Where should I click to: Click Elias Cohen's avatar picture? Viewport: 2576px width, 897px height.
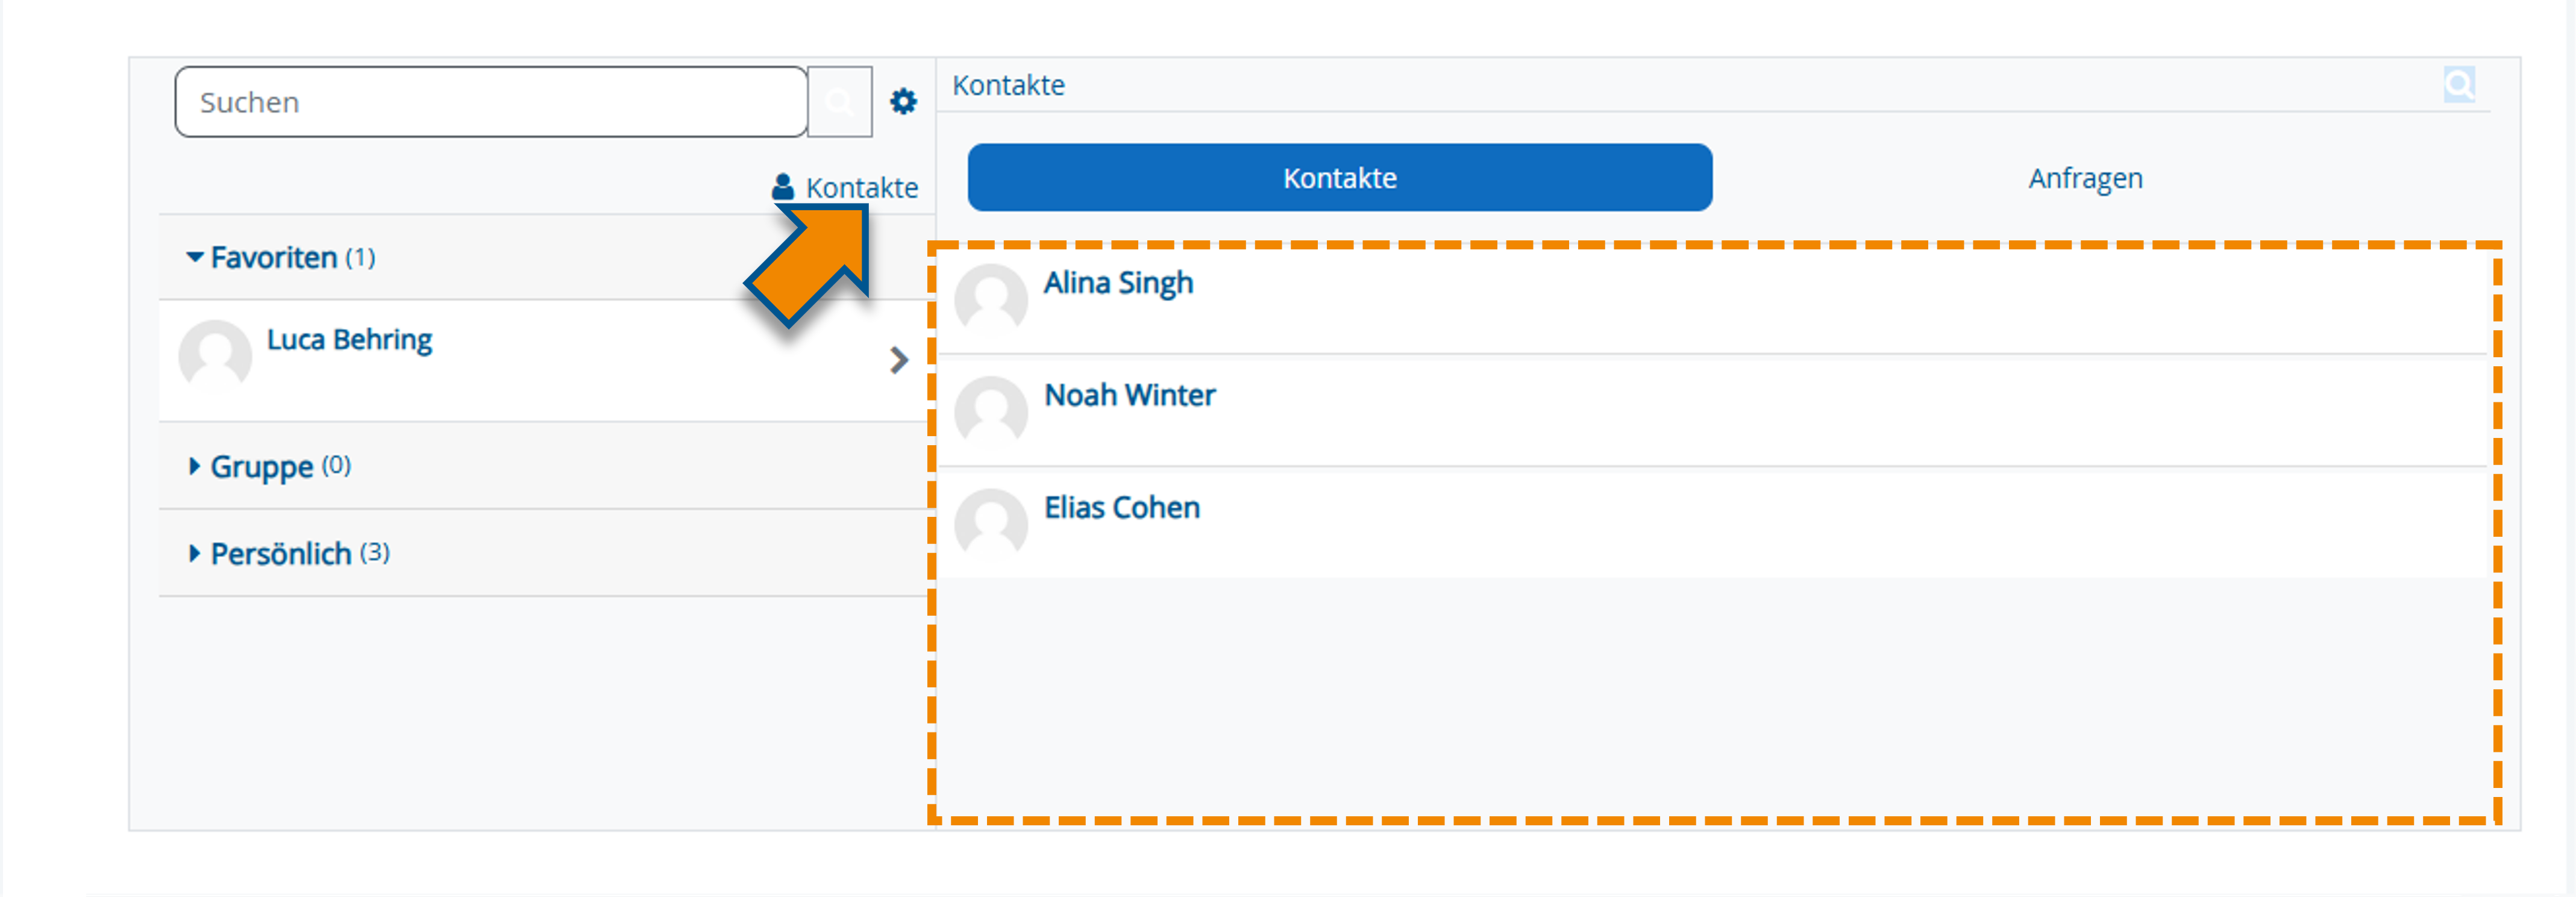coord(990,522)
